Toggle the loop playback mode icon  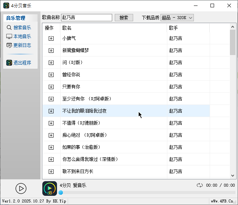200,185
